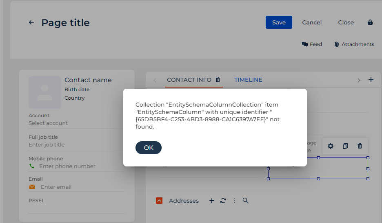Screen dimensions: 382x223
Task: Open Addresses more options menu
Action: pos(235,201)
